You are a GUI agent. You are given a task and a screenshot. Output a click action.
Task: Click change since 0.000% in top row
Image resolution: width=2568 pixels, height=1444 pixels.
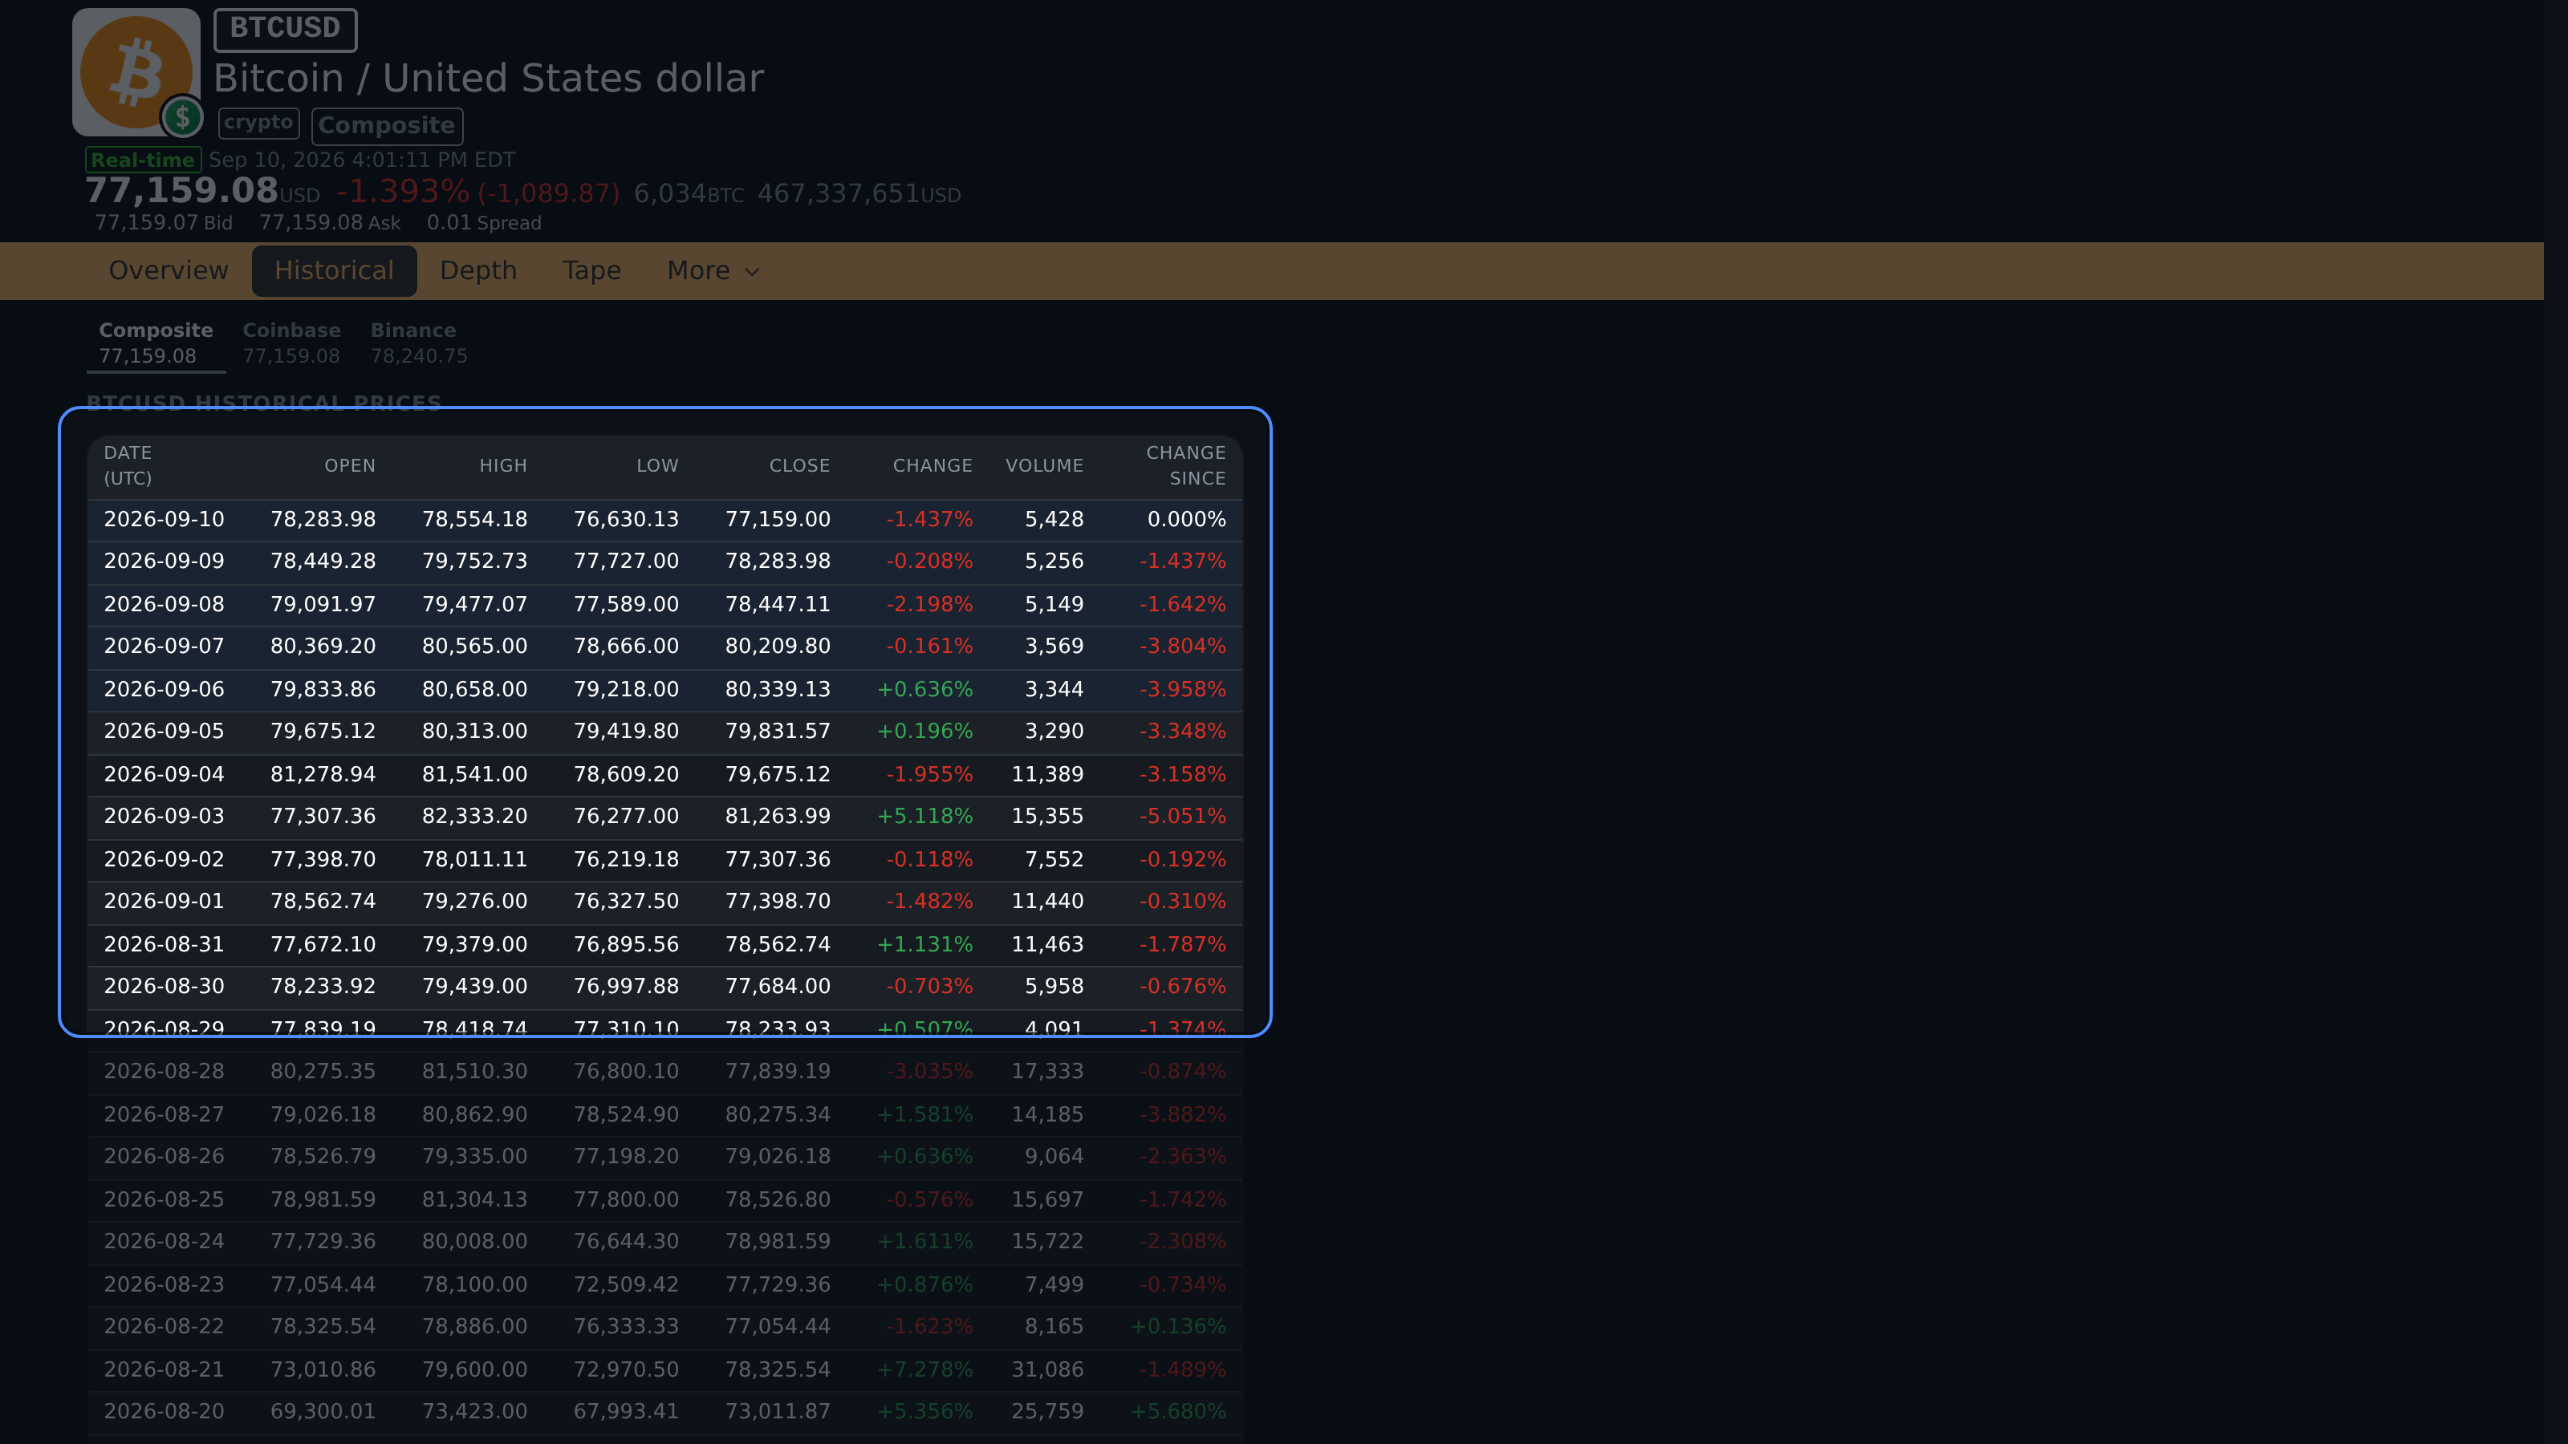pyautogui.click(x=1186, y=519)
